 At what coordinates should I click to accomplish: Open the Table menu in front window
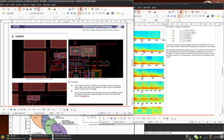coord(33,5)
